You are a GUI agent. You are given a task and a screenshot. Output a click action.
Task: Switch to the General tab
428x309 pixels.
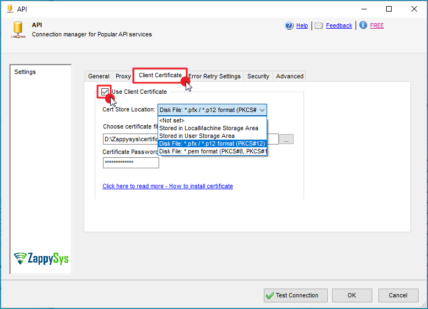point(99,76)
